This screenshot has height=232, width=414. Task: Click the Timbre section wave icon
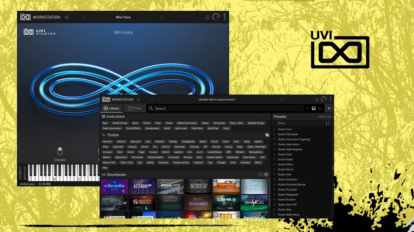coord(103,135)
